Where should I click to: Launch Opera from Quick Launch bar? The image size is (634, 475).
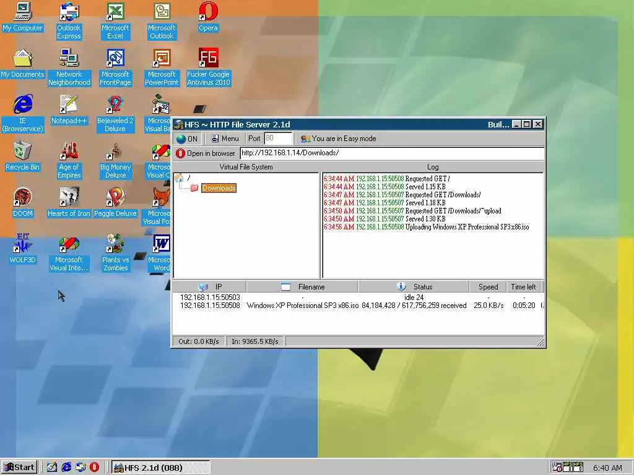94,468
